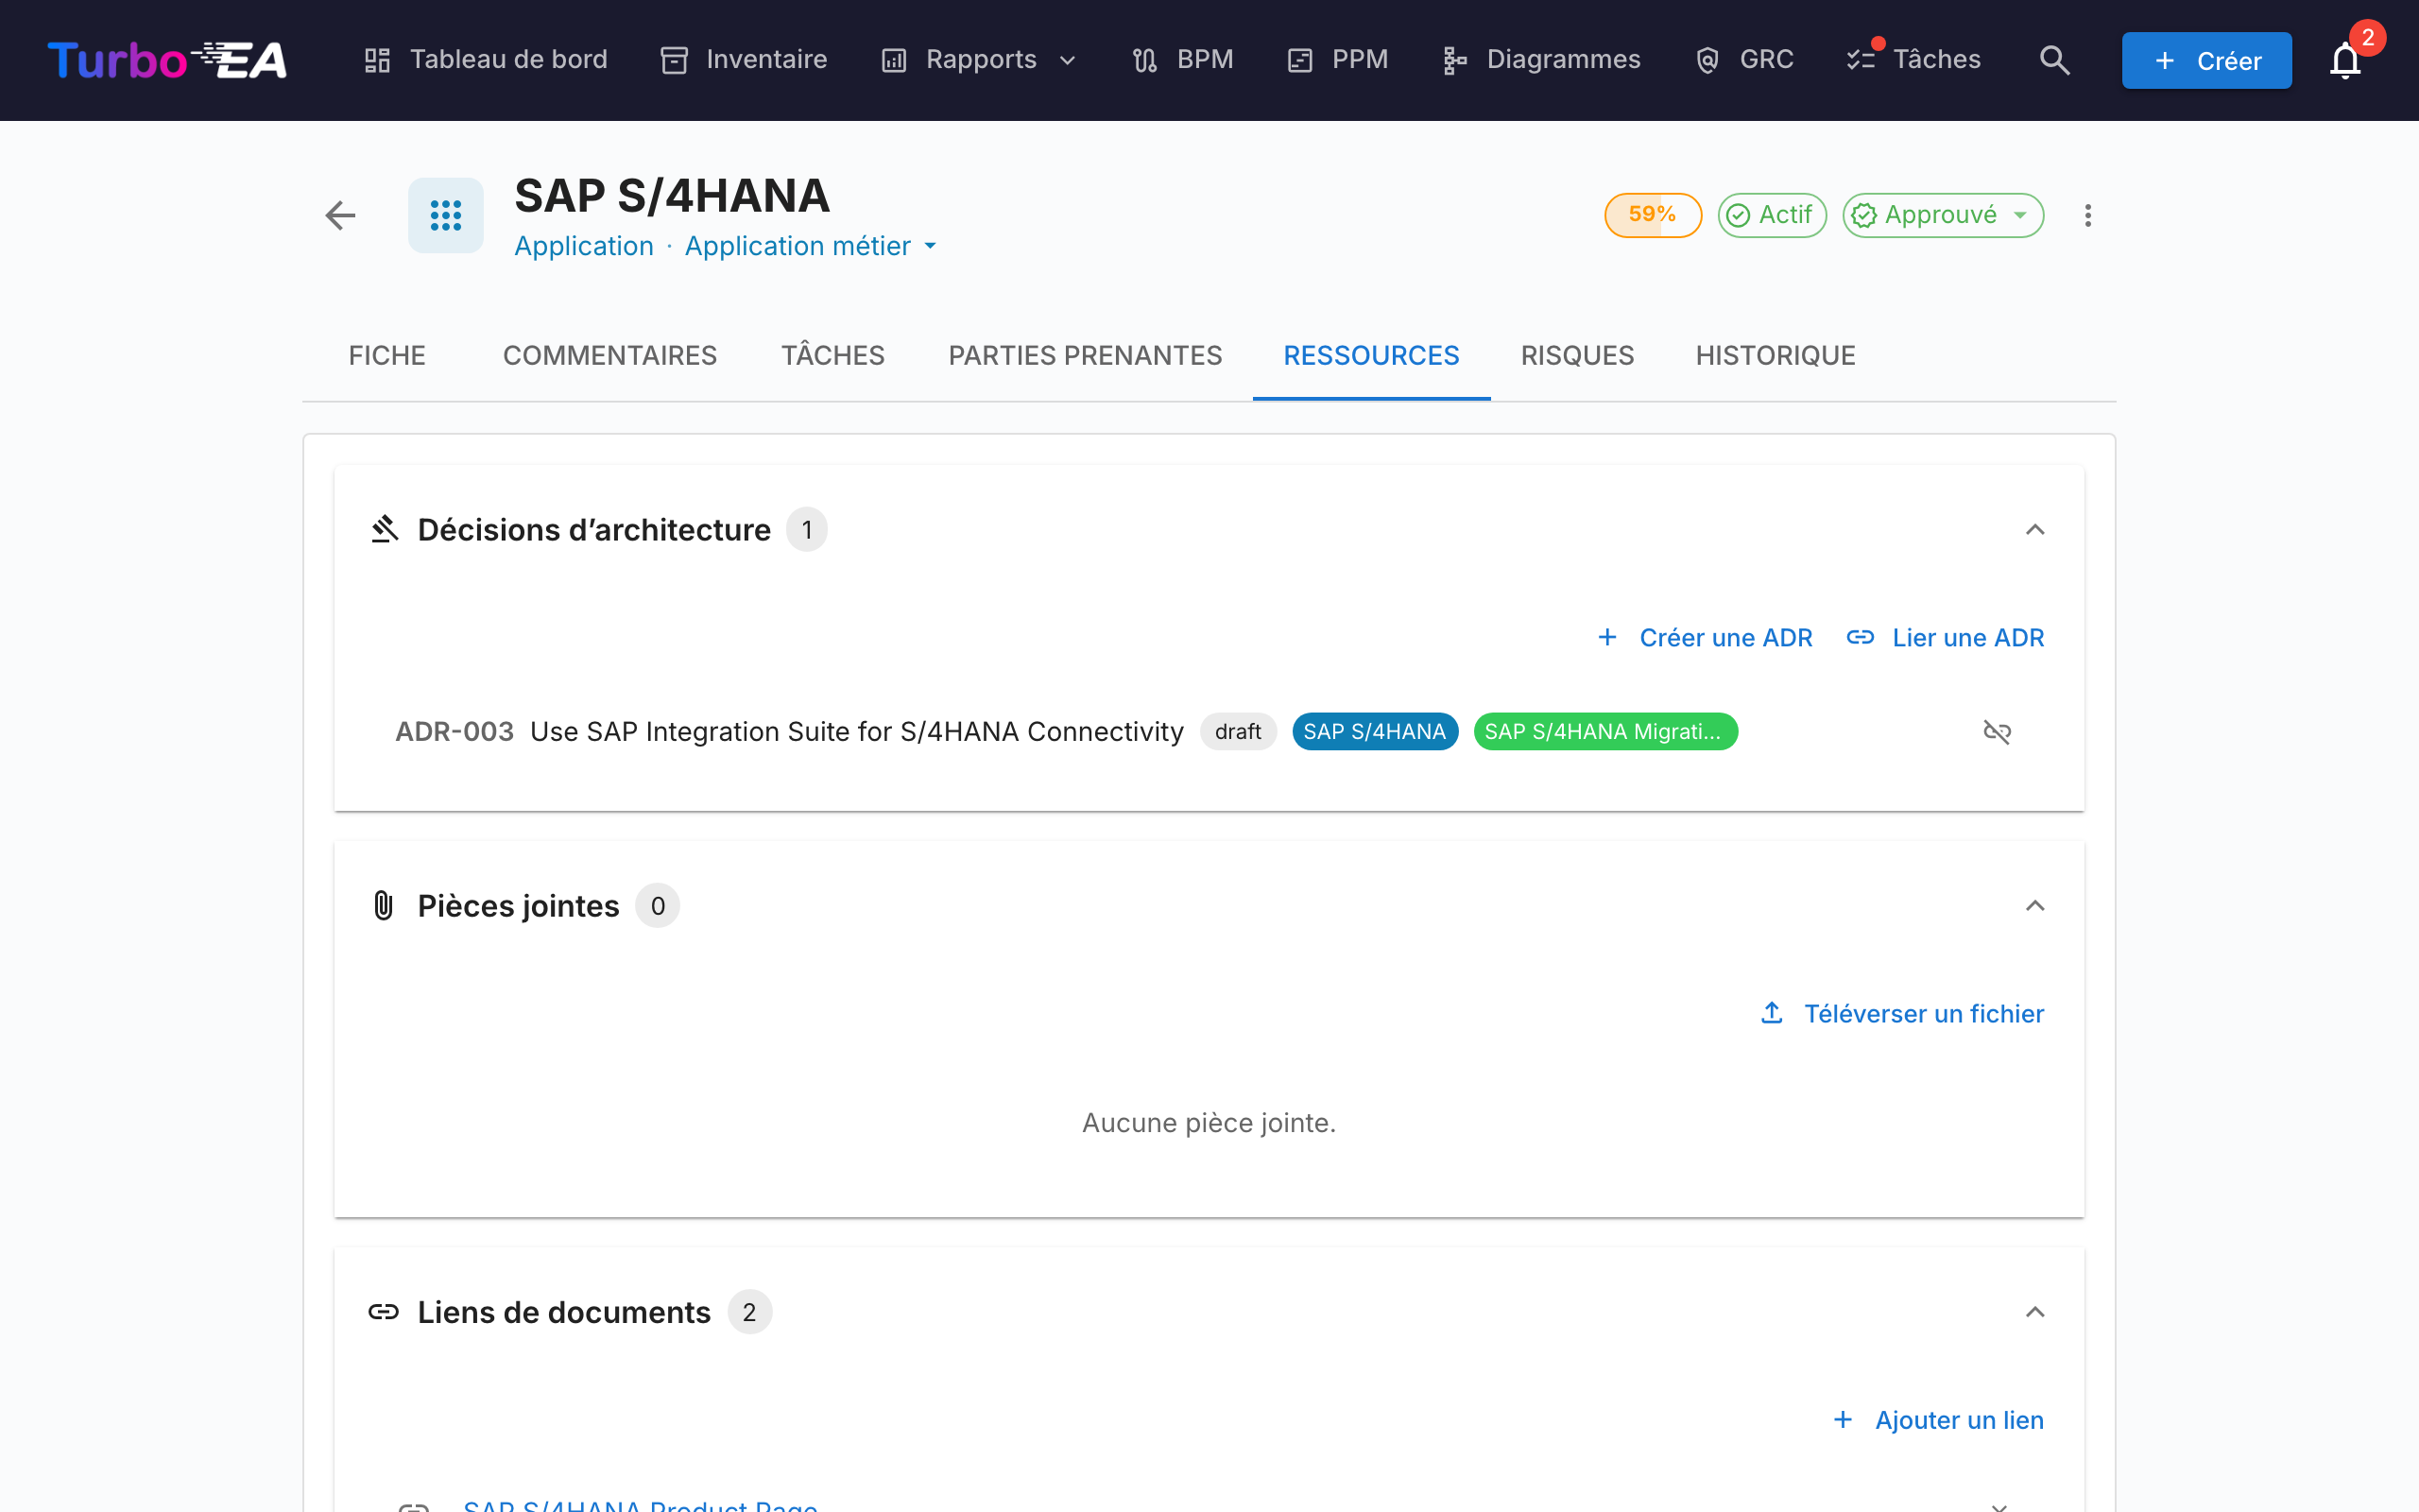Click Ajouter un lien
The width and height of the screenshot is (2419, 1512).
pos(1938,1420)
